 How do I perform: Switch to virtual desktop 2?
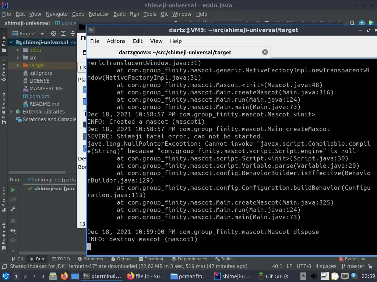tap(25, 276)
